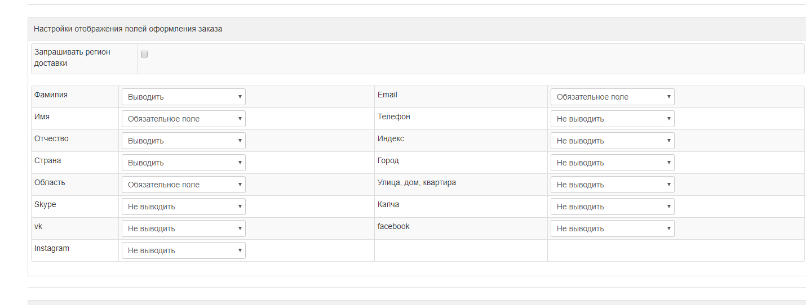The image size is (806, 305).
Task: Click the Instagram row label
Action: (x=52, y=248)
